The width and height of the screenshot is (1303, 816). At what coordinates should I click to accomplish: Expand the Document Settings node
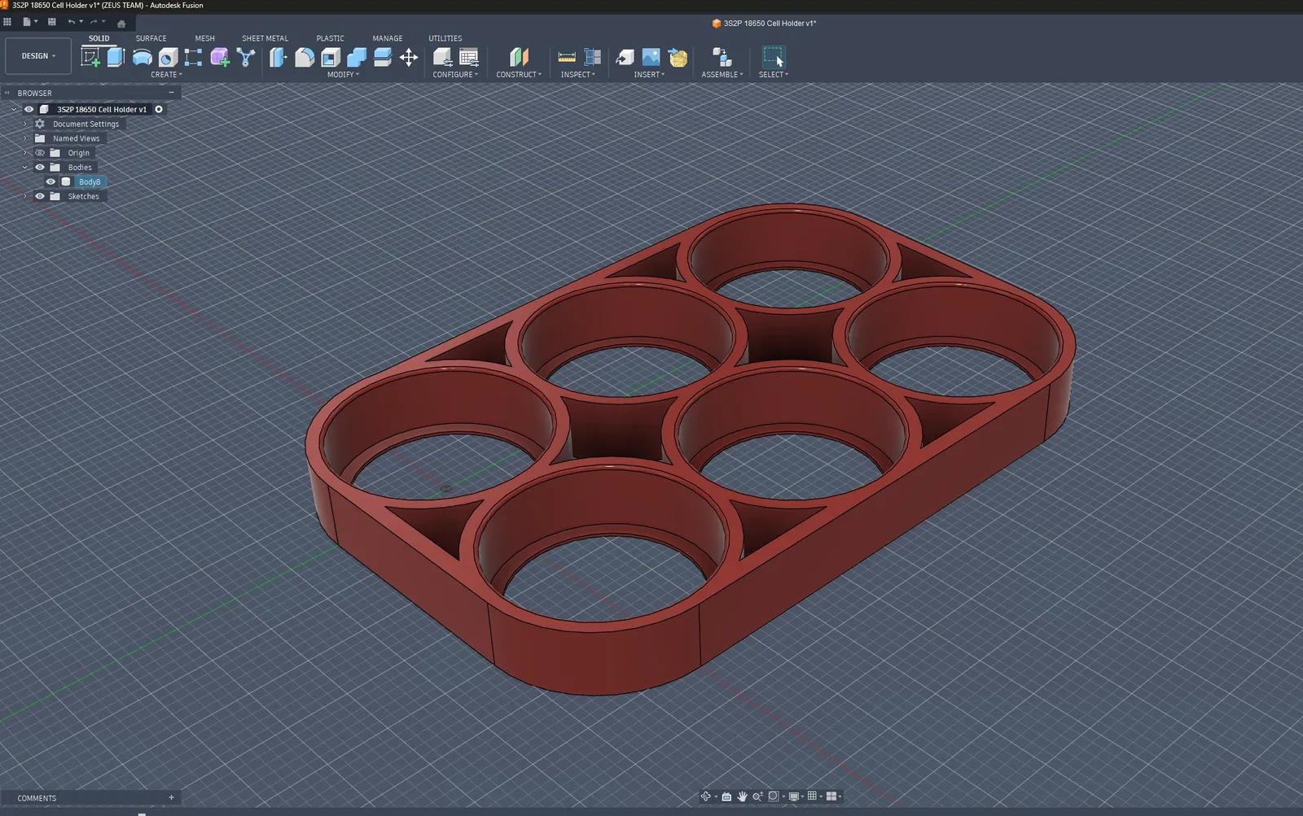pyautogui.click(x=25, y=124)
